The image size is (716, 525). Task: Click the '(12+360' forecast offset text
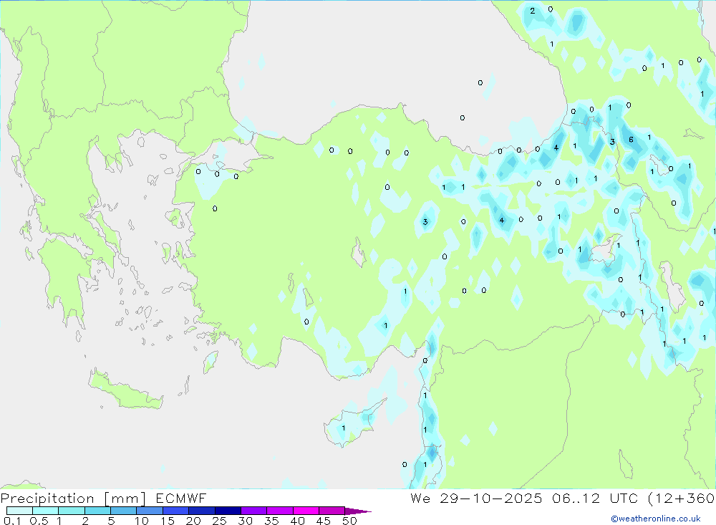[x=681, y=498]
